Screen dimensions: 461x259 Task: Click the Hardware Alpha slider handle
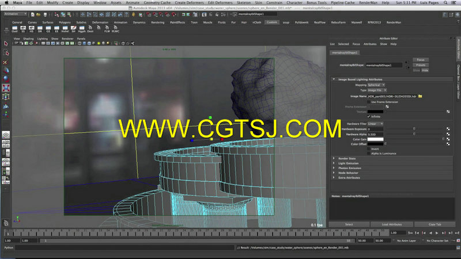(414, 134)
